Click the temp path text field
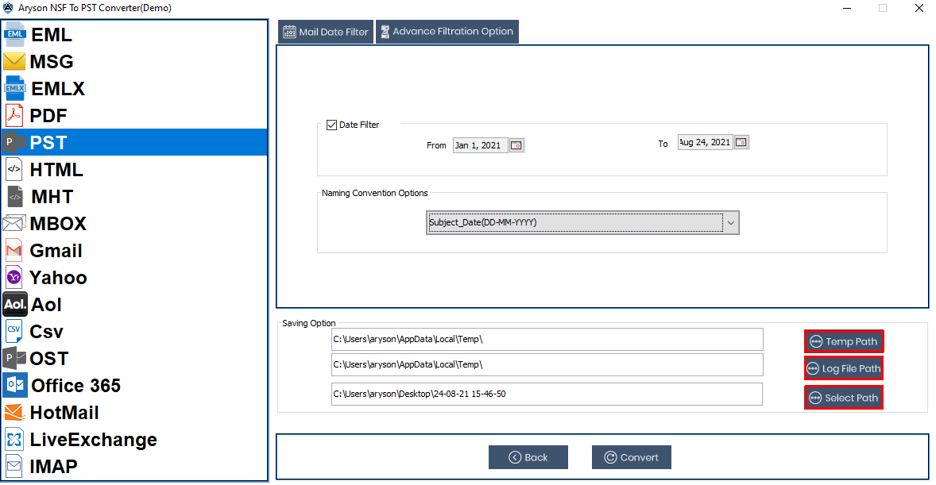This screenshot has height=485, width=936. 547,340
